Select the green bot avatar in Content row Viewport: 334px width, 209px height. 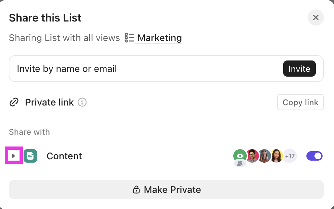240,156
